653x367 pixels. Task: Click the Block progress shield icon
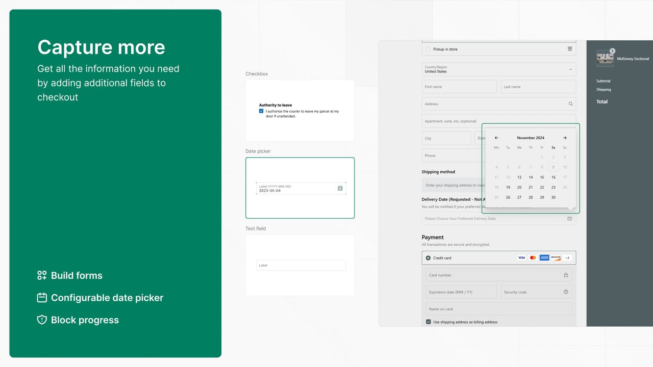42,320
